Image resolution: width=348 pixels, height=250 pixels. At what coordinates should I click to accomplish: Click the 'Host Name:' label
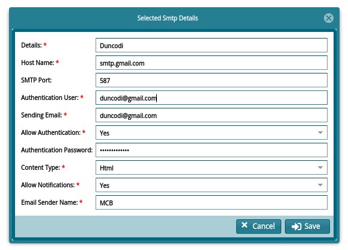(37, 63)
